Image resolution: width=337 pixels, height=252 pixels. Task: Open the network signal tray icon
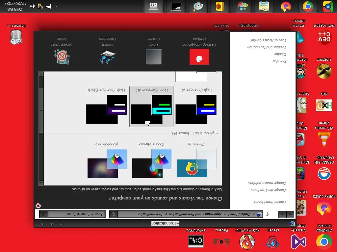(48, 7)
